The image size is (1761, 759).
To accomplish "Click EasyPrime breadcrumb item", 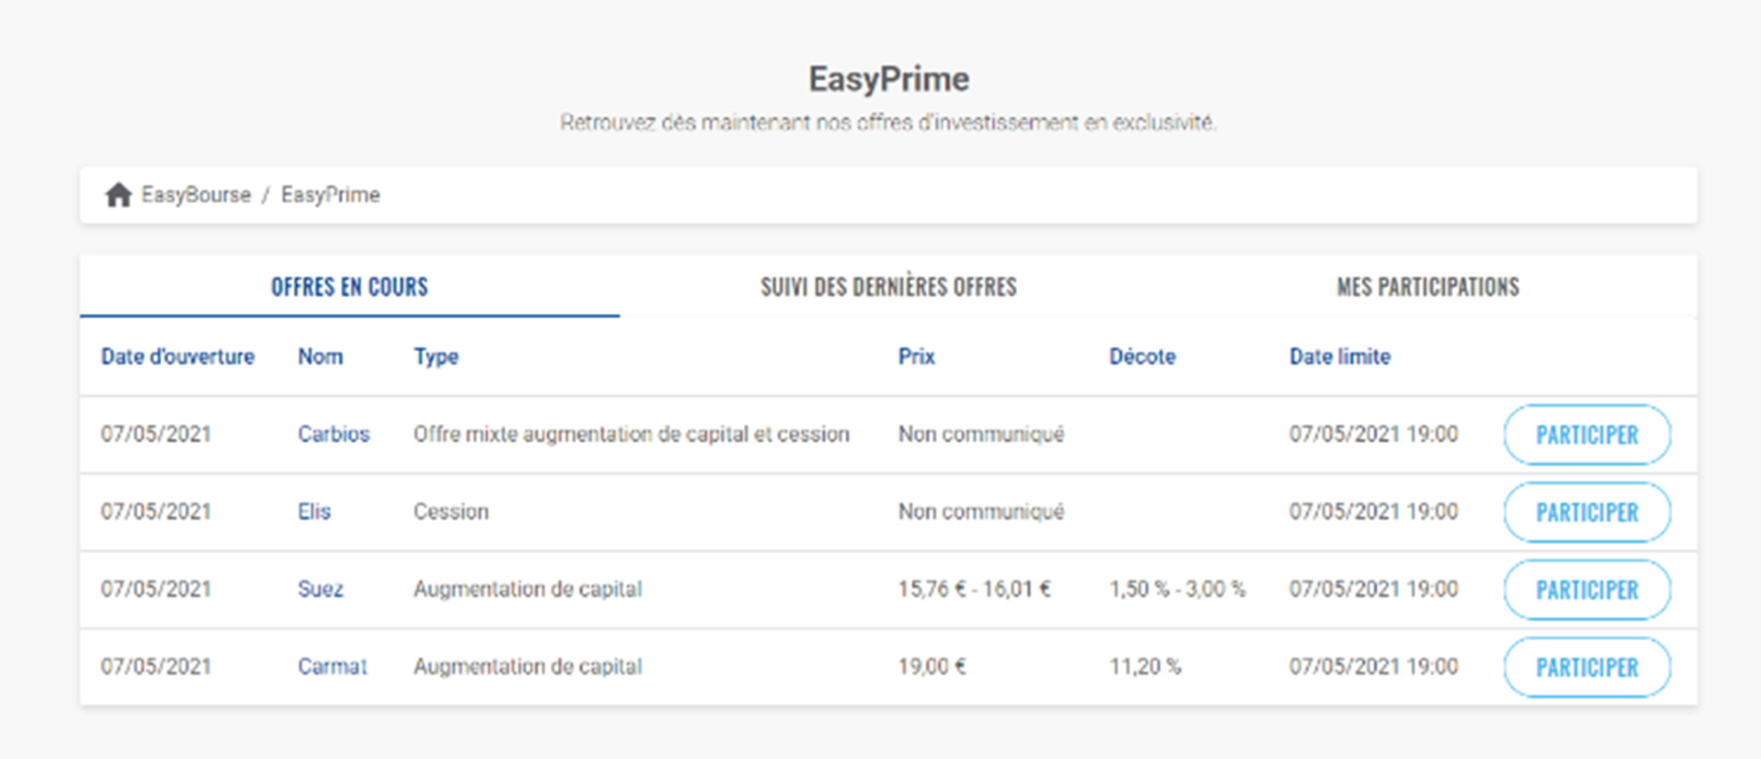I will click(x=330, y=195).
